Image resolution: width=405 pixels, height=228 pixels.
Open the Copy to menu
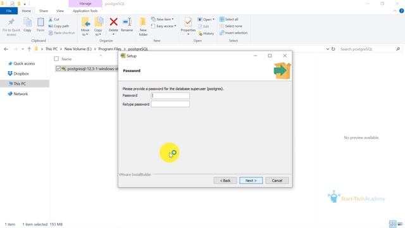pos(98,27)
